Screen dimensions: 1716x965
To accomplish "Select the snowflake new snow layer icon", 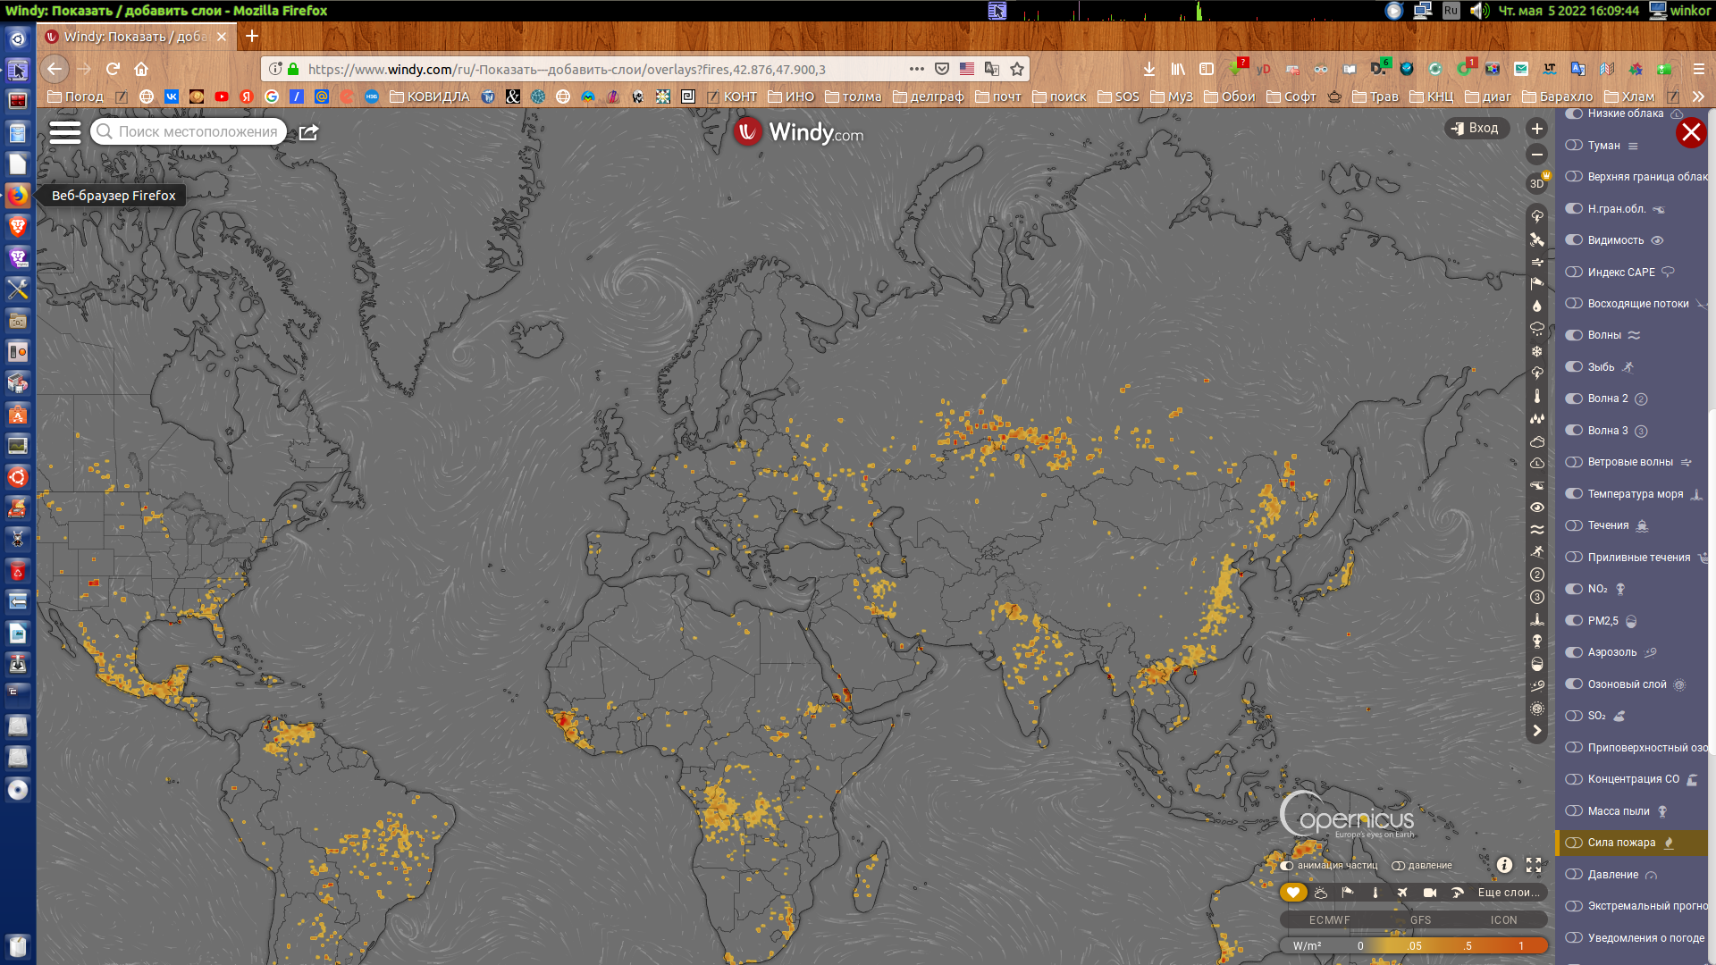I will click(1537, 351).
